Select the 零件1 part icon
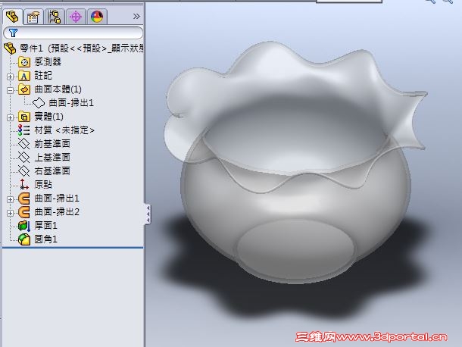The image size is (462, 347). coord(10,48)
